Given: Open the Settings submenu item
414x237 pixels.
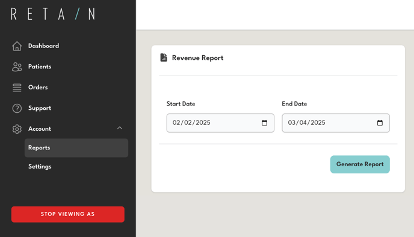Looking at the screenshot, I should click(x=40, y=167).
